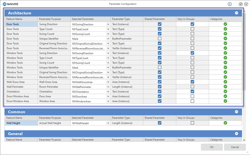Click the Naviate logo icon
The height and width of the screenshot is (155, 250).
point(4,4)
